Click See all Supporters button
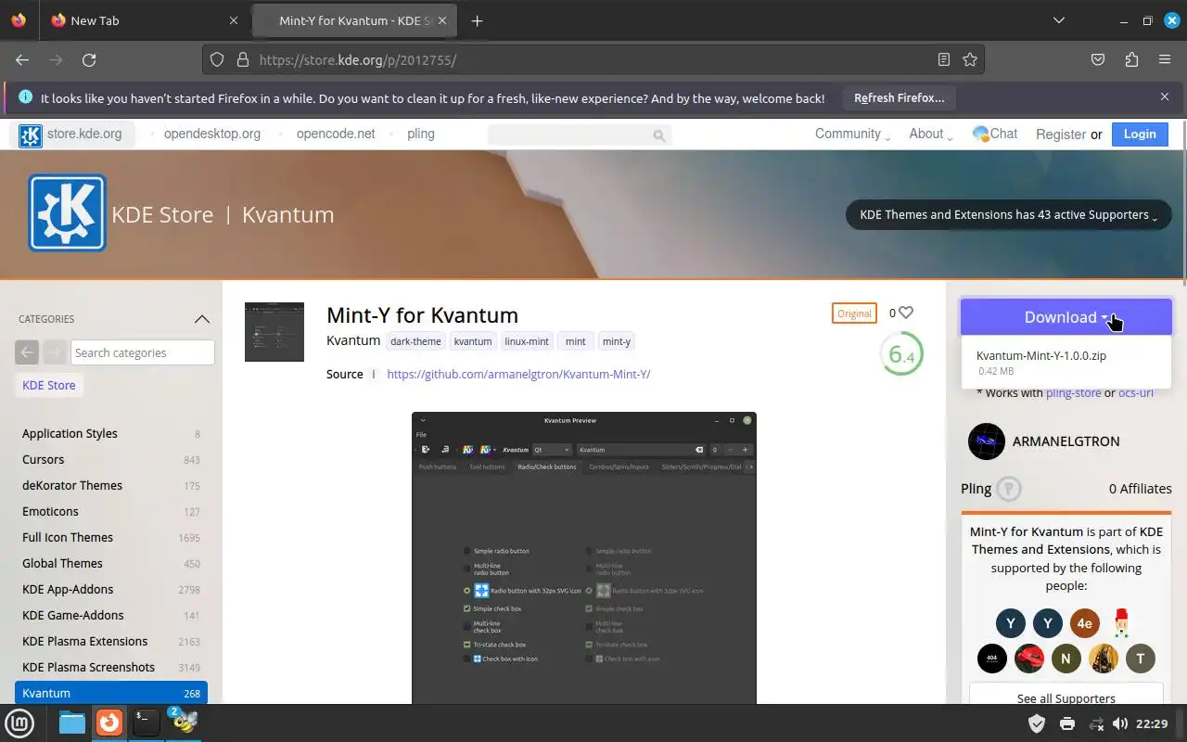 (x=1066, y=698)
